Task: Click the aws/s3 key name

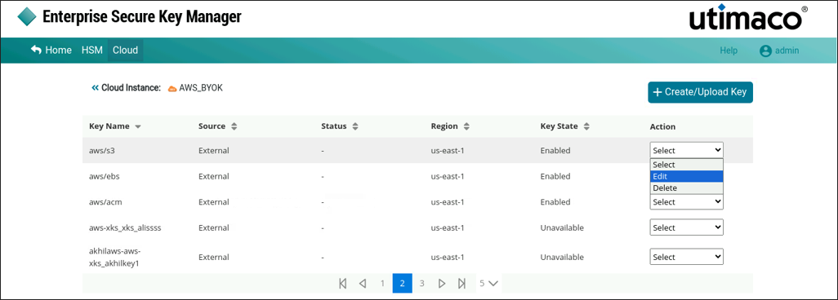Action: (x=102, y=151)
